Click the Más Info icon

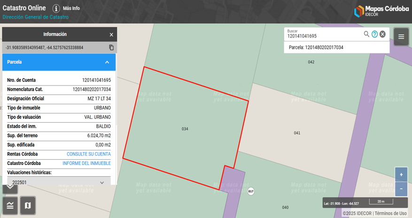pos(56,8)
